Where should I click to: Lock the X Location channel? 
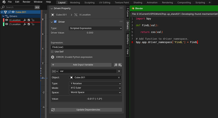pos(33,20)
